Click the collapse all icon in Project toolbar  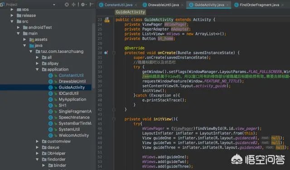73,5
